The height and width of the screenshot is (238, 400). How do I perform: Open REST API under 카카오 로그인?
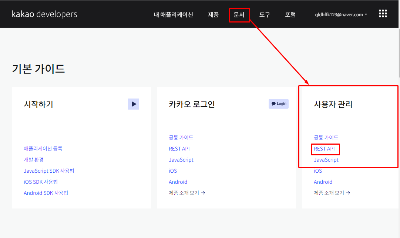pos(179,149)
